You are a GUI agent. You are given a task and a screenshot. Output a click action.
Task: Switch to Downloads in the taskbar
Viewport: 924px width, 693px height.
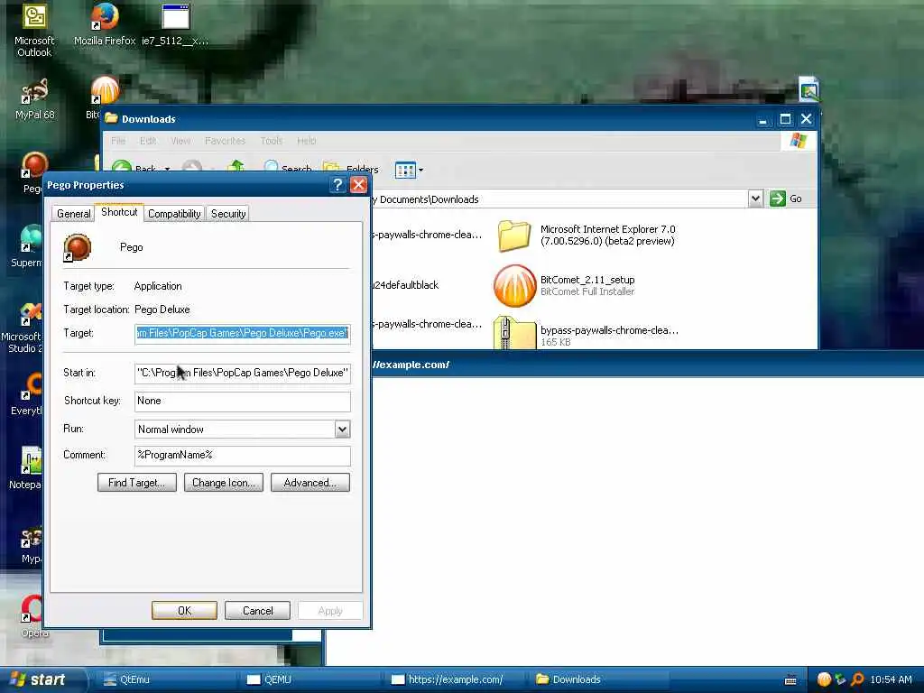tap(597, 679)
